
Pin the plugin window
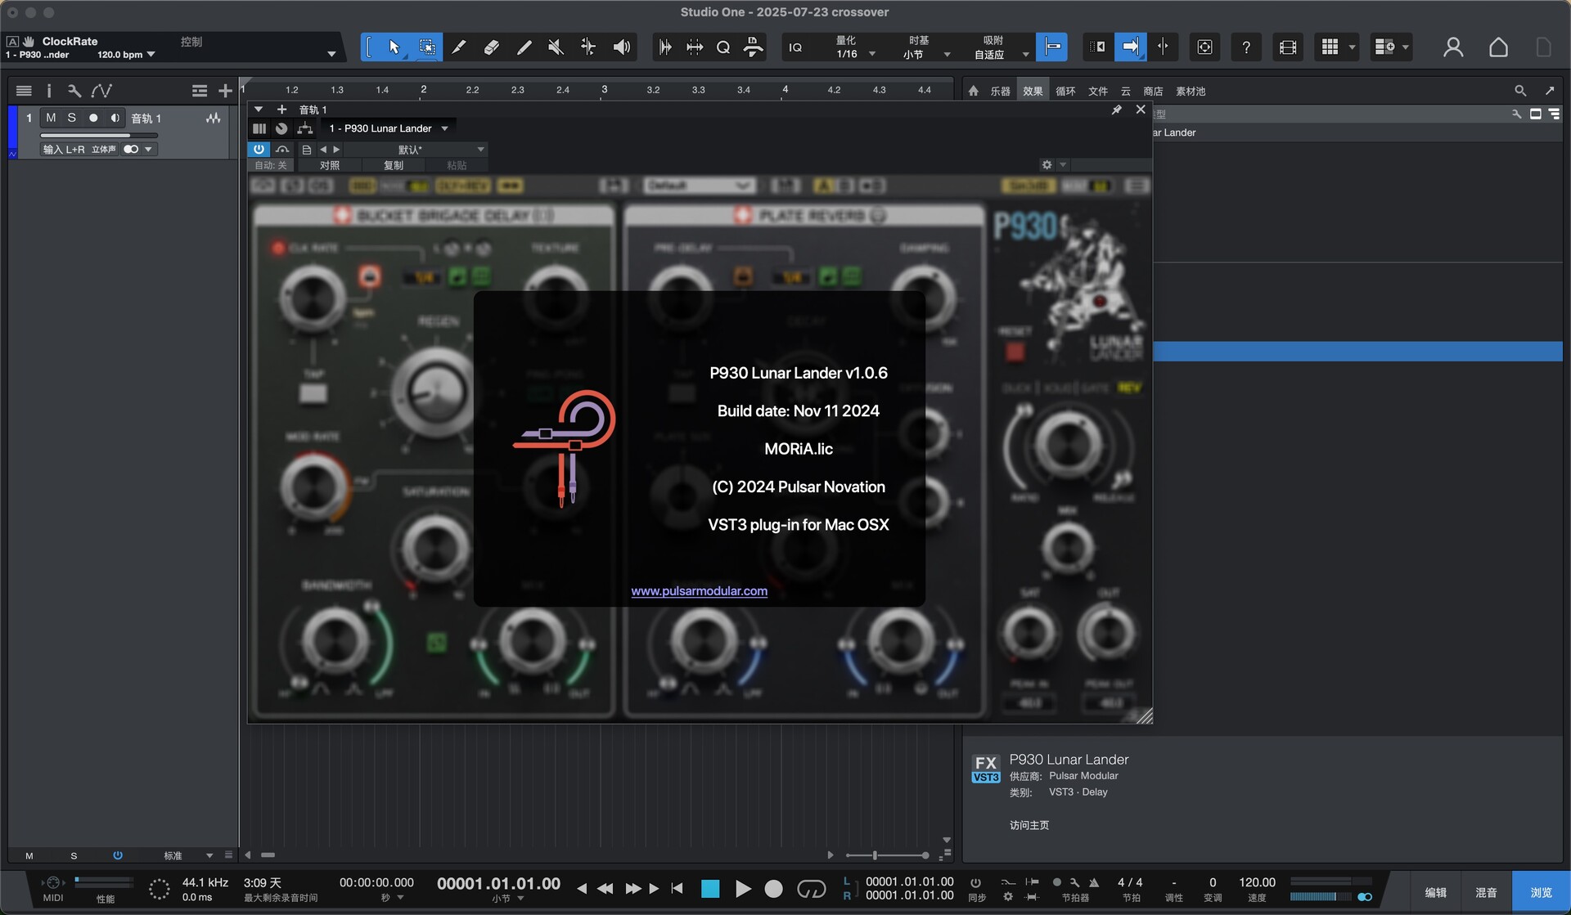coord(1116,110)
